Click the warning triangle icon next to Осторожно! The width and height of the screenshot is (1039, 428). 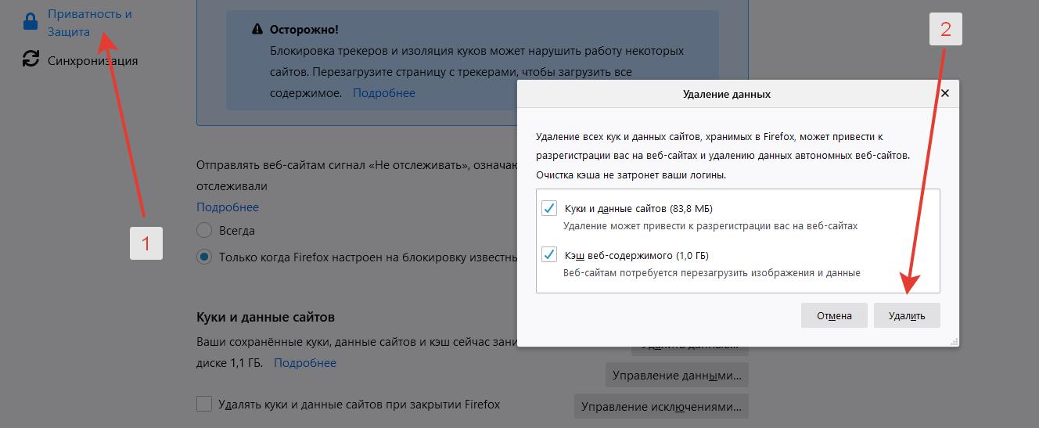click(x=257, y=30)
